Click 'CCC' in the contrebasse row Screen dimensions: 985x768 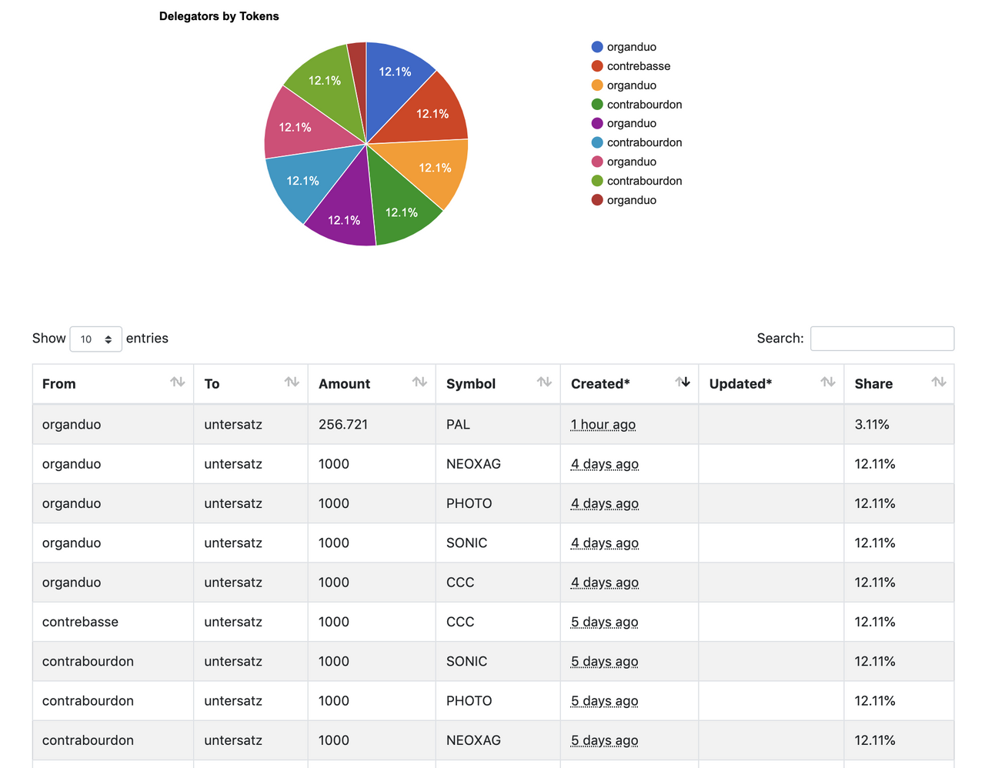click(460, 622)
